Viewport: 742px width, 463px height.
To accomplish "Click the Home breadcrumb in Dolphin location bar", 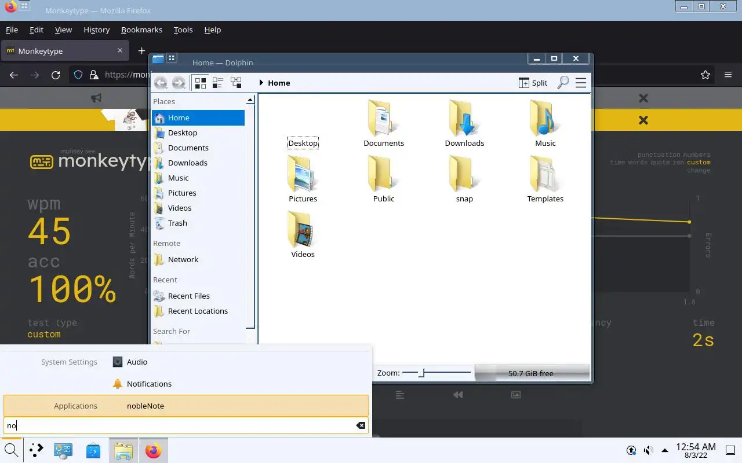I will point(279,83).
